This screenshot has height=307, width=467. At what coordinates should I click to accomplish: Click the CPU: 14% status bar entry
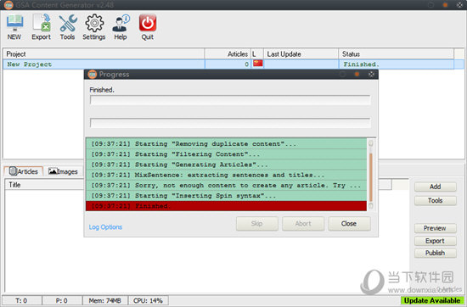point(148,301)
